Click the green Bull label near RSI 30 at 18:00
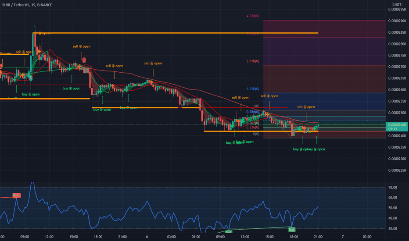The height and width of the screenshot is (241, 409). click(x=292, y=230)
